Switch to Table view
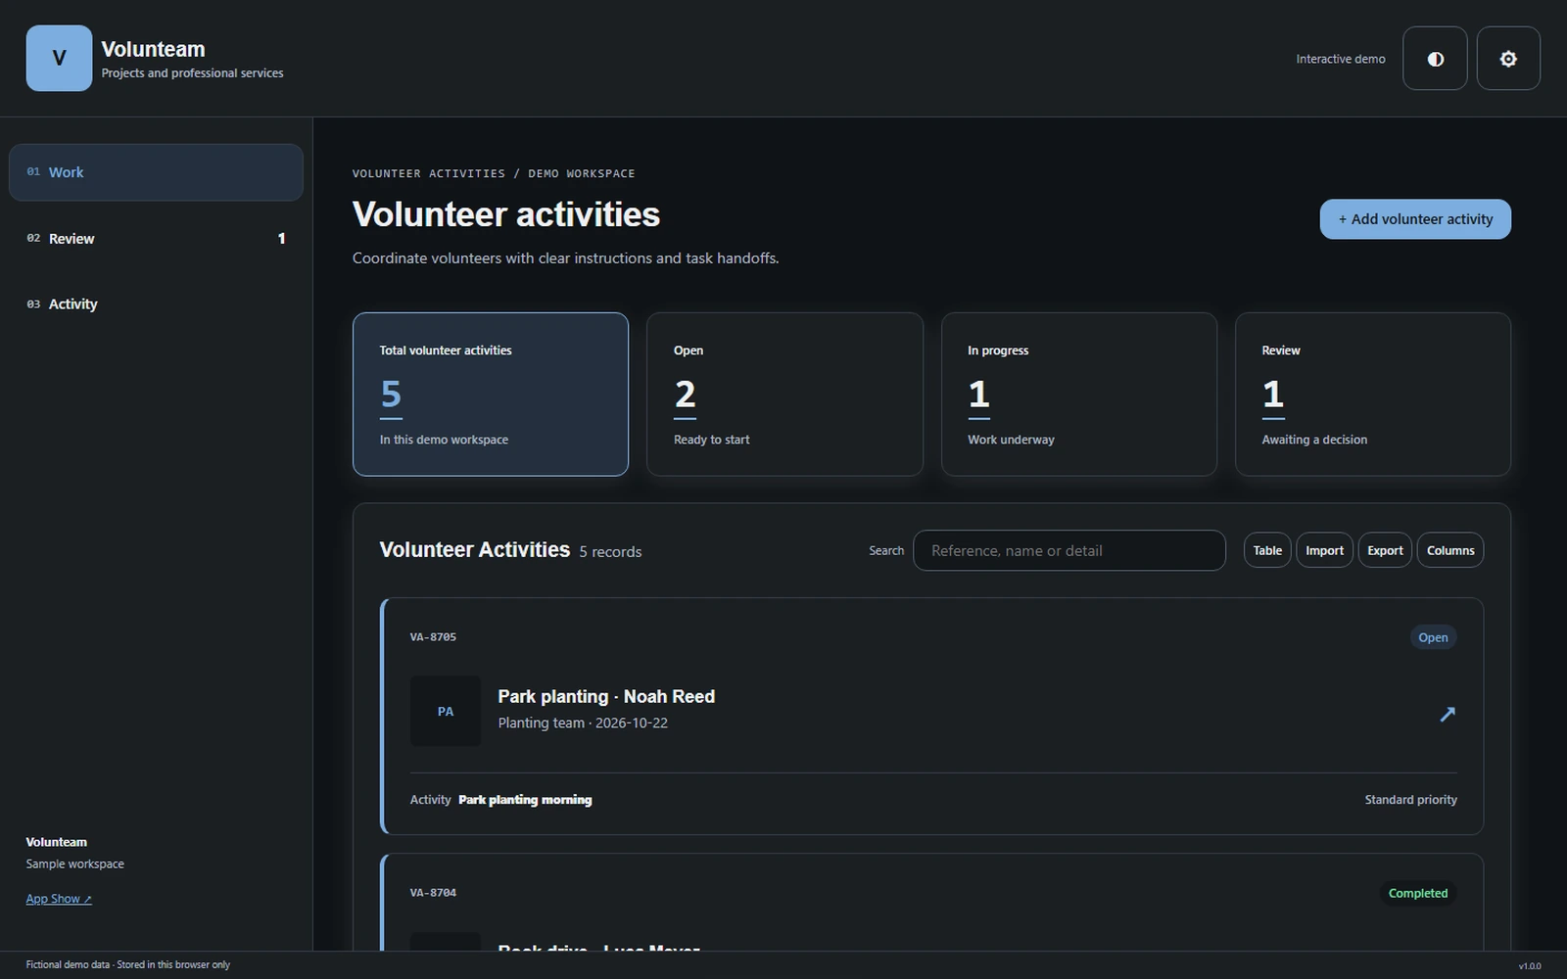Viewport: 1567px width, 979px height. [x=1267, y=550]
